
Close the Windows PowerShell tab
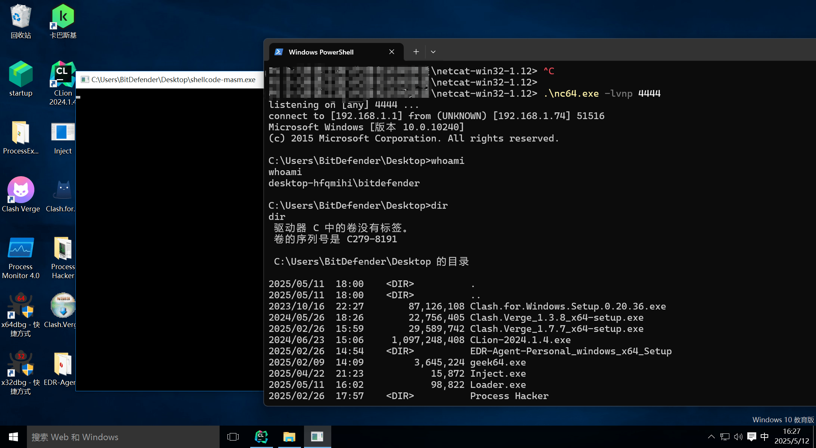click(392, 52)
